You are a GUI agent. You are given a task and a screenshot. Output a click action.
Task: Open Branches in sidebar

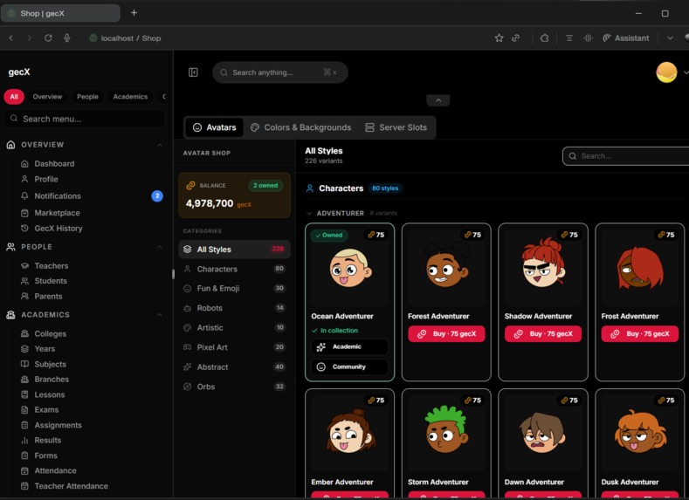[x=52, y=380]
